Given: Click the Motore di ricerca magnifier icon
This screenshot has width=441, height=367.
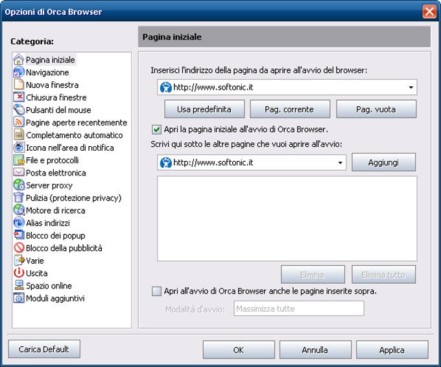Looking at the screenshot, I should (x=19, y=210).
